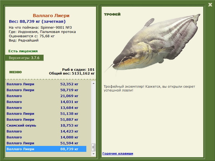Open the МЕНЮ button
This screenshot has height=161, width=215.
coord(15,72)
